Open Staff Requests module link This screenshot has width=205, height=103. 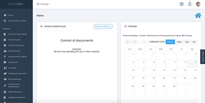coord(14,51)
